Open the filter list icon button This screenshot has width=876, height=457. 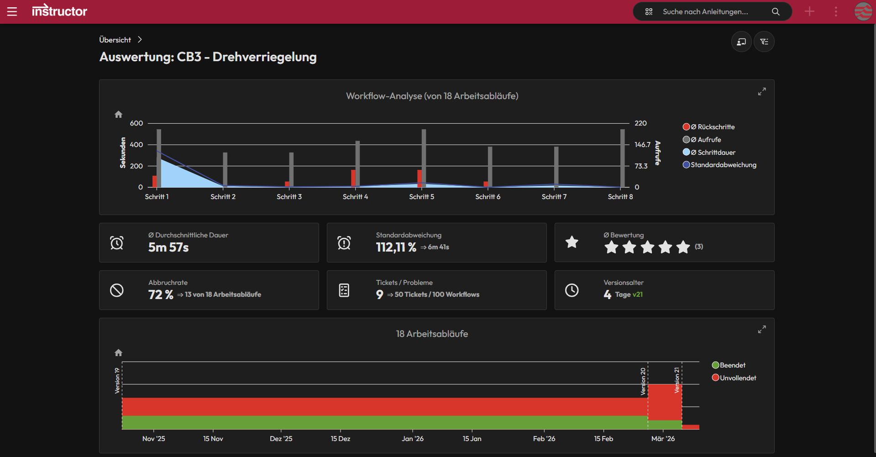(764, 42)
